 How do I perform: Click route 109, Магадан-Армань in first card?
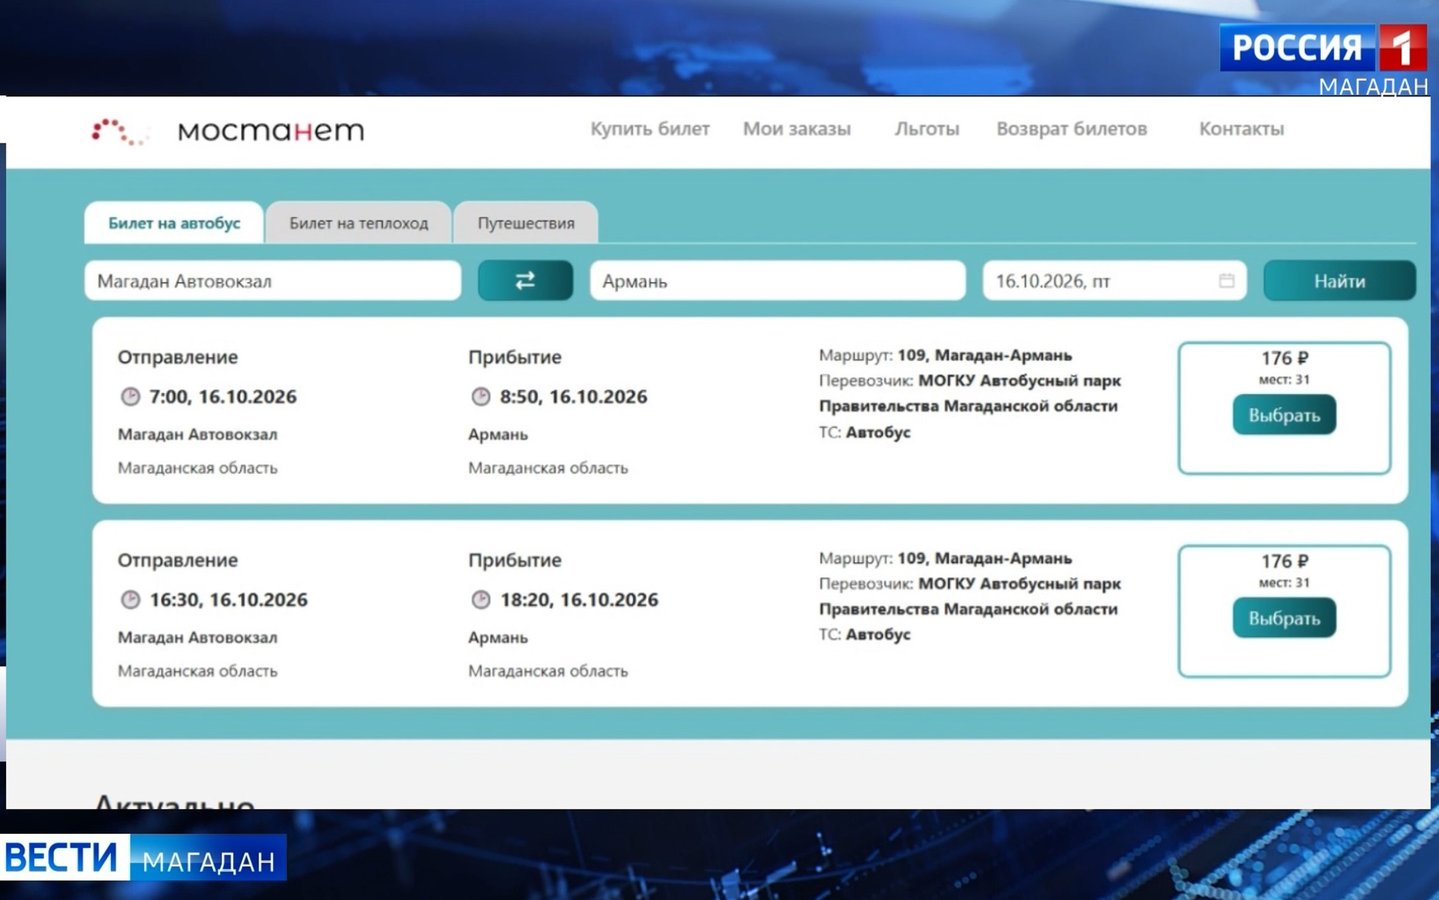pyautogui.click(x=985, y=356)
